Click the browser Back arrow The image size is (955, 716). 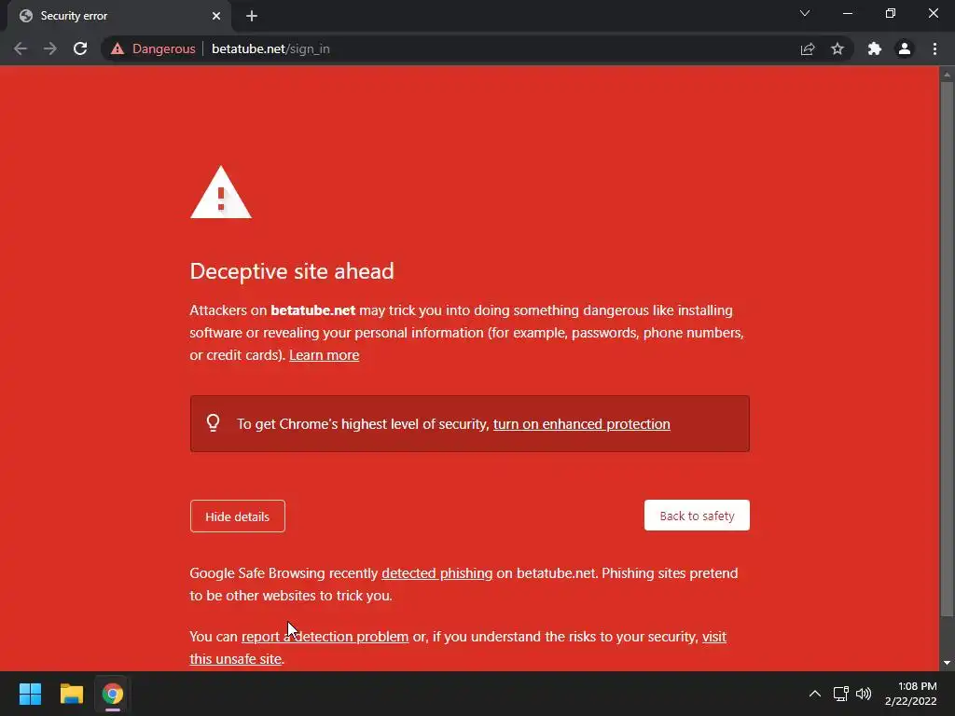(21, 48)
